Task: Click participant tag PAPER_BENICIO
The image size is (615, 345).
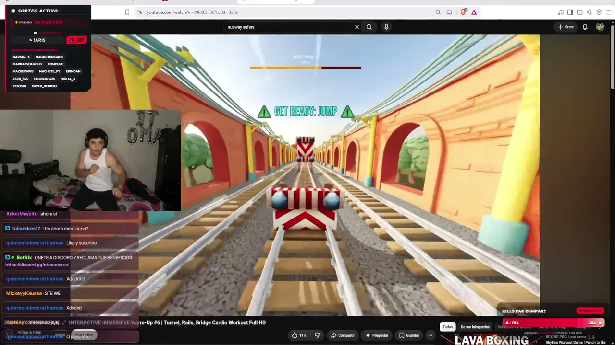Action: point(44,86)
